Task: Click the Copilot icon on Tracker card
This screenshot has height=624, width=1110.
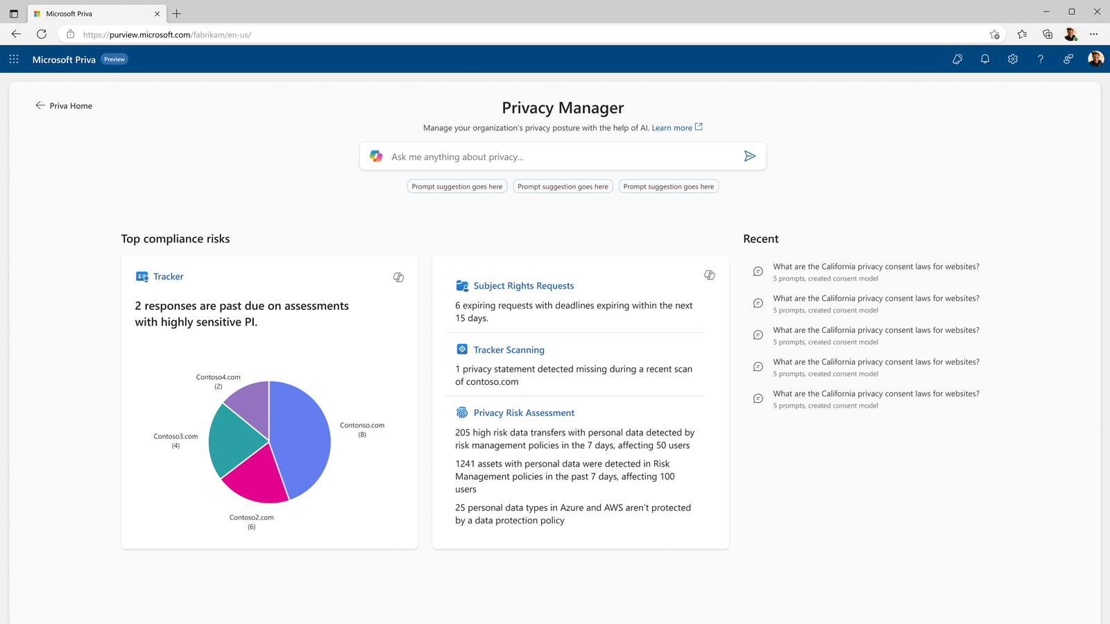Action: point(399,277)
